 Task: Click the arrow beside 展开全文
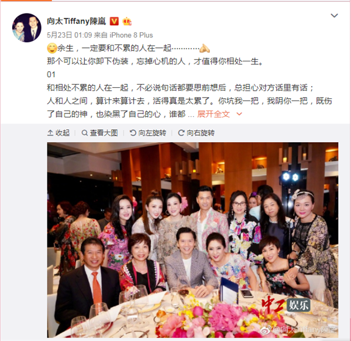[x=239, y=114]
